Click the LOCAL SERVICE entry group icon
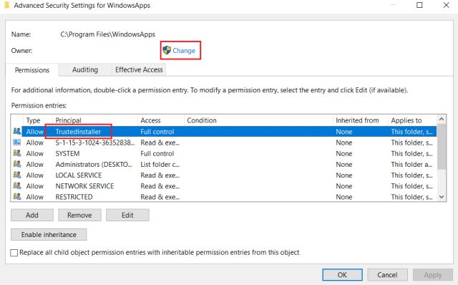The width and height of the screenshot is (458, 285). point(17,175)
